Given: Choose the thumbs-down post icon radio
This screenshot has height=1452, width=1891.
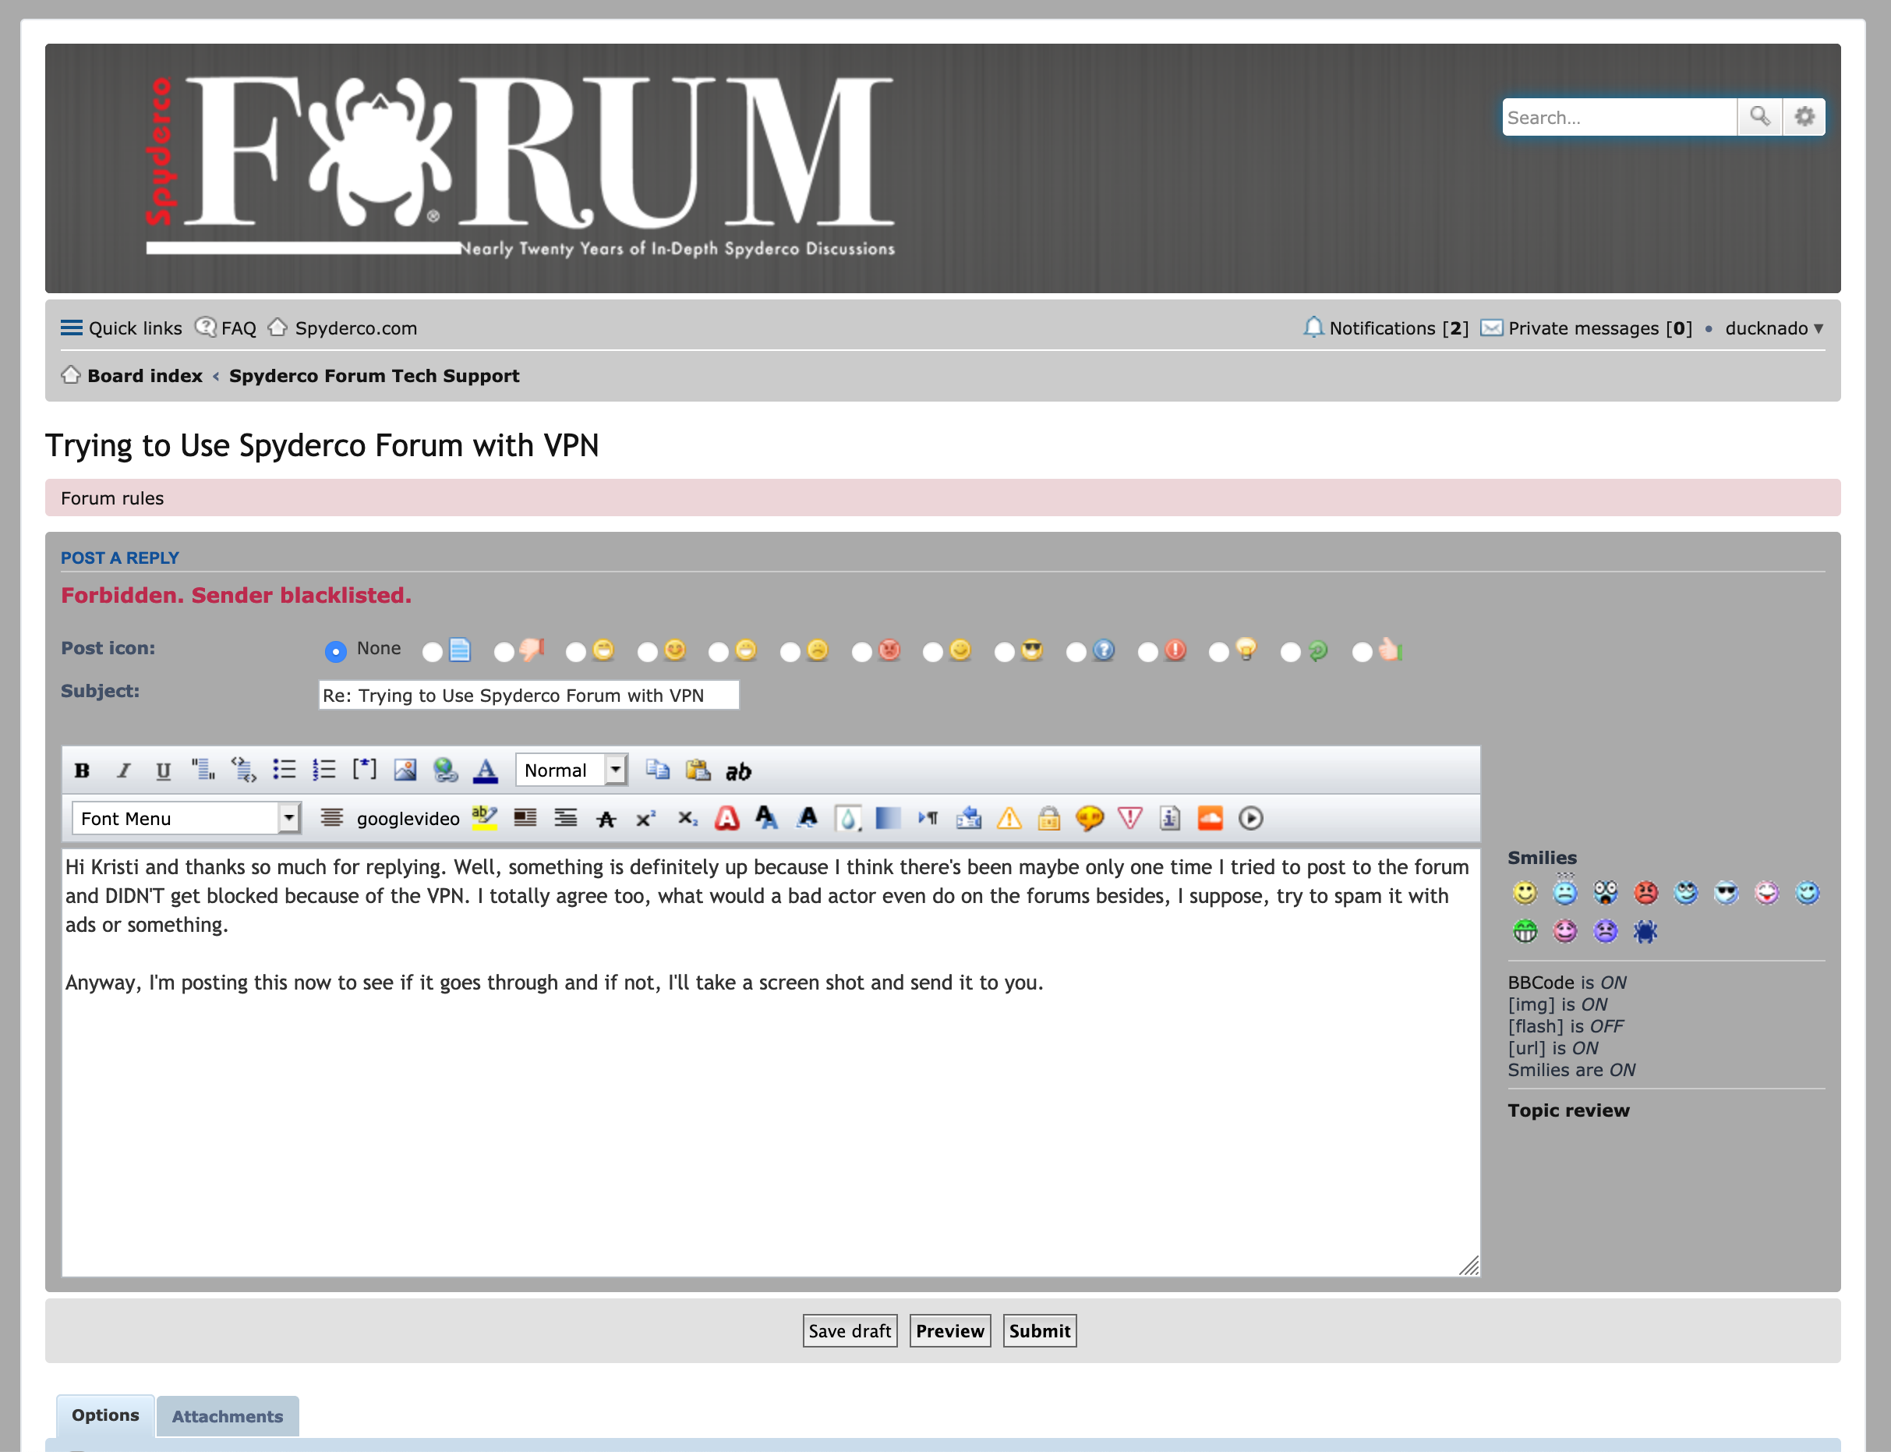Looking at the screenshot, I should coord(504,652).
